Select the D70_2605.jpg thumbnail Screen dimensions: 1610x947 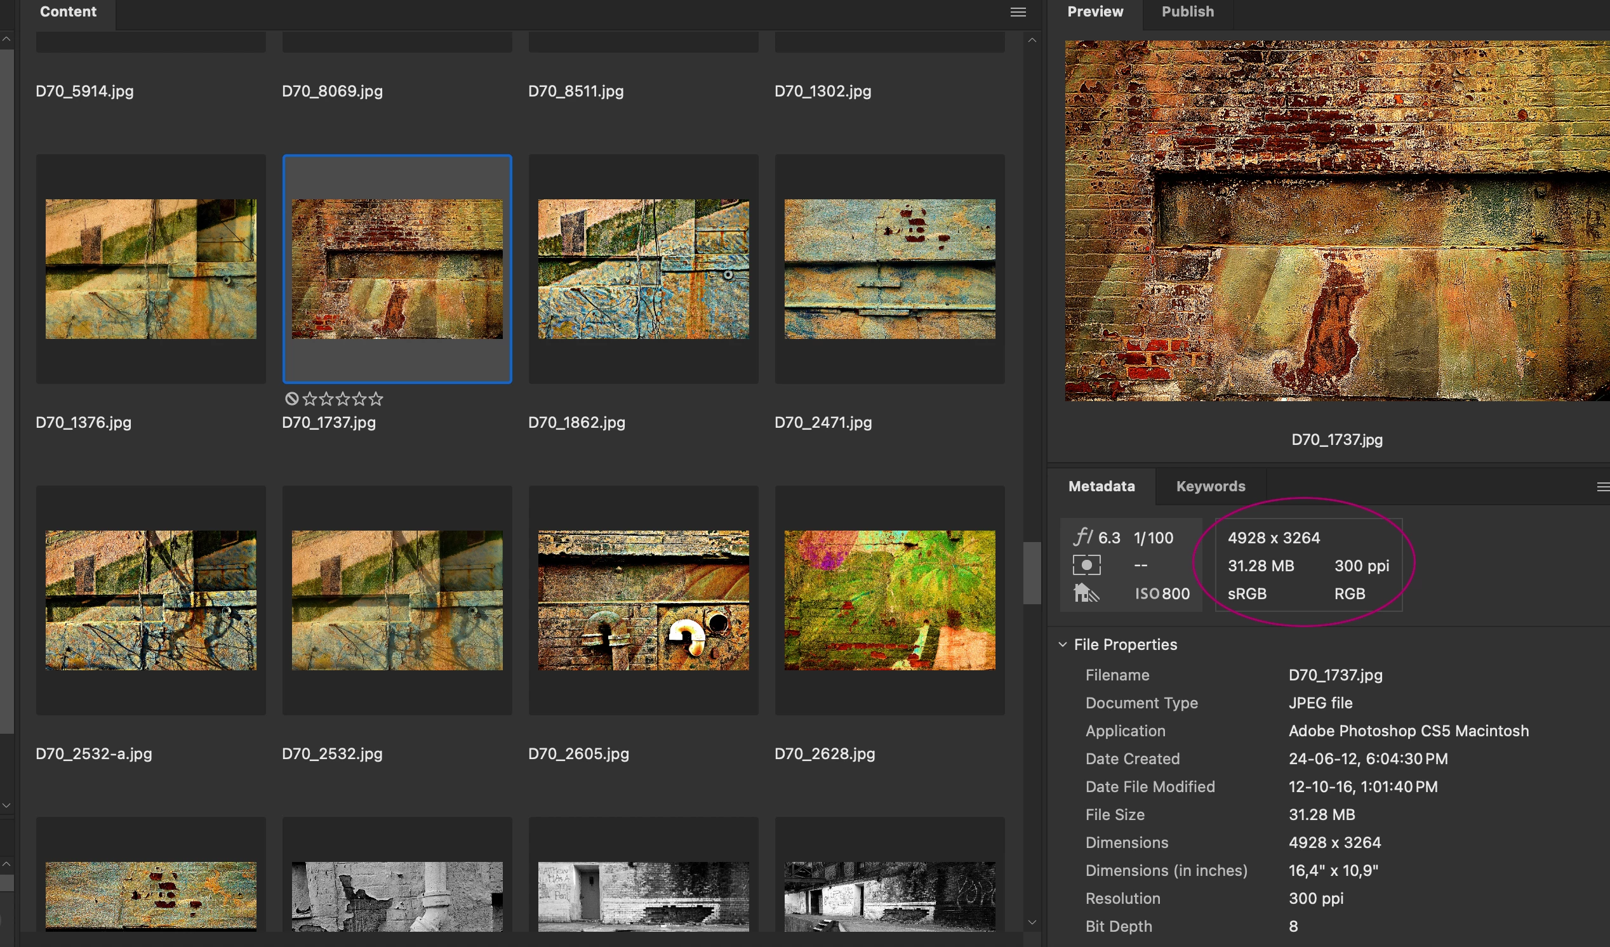pyautogui.click(x=642, y=600)
